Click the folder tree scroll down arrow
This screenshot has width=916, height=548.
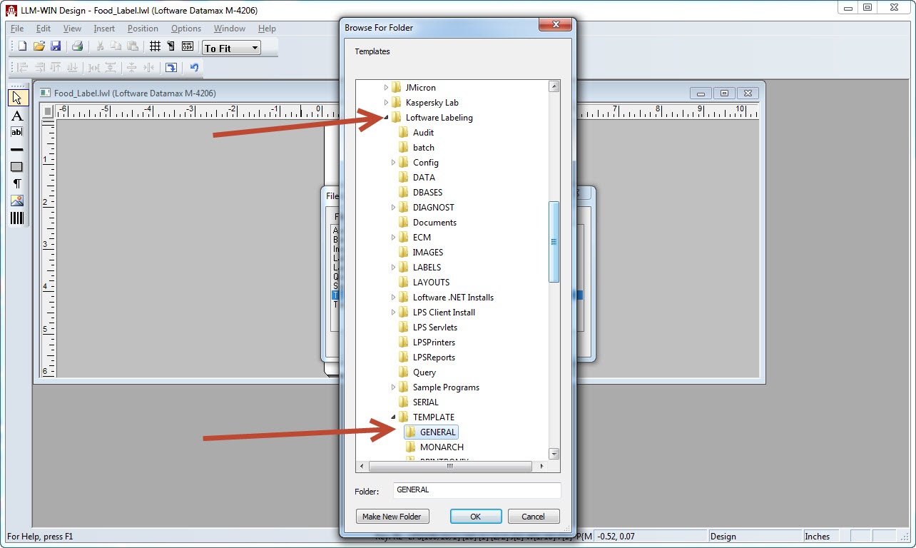point(554,454)
